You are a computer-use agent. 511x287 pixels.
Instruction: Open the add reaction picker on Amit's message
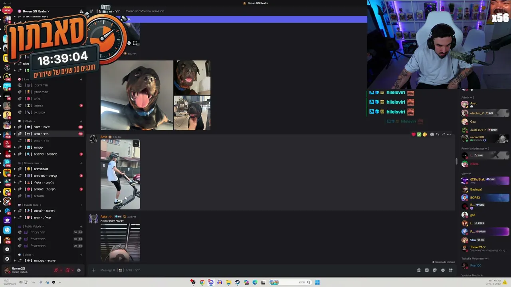click(x=432, y=134)
